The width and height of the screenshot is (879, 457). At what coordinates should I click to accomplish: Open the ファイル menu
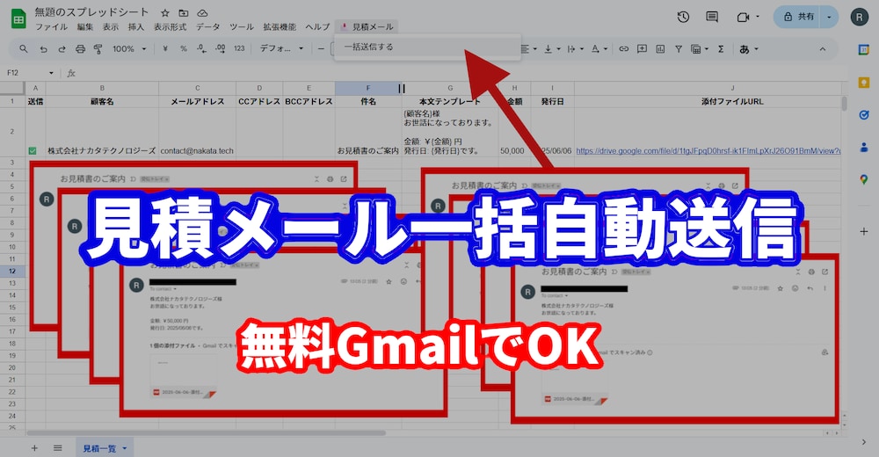(x=51, y=27)
